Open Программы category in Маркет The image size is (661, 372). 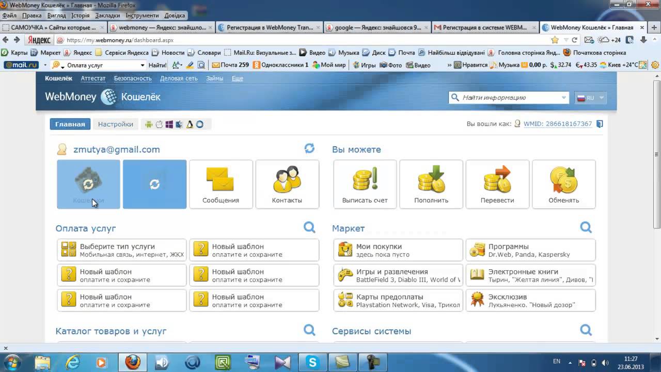click(530, 250)
